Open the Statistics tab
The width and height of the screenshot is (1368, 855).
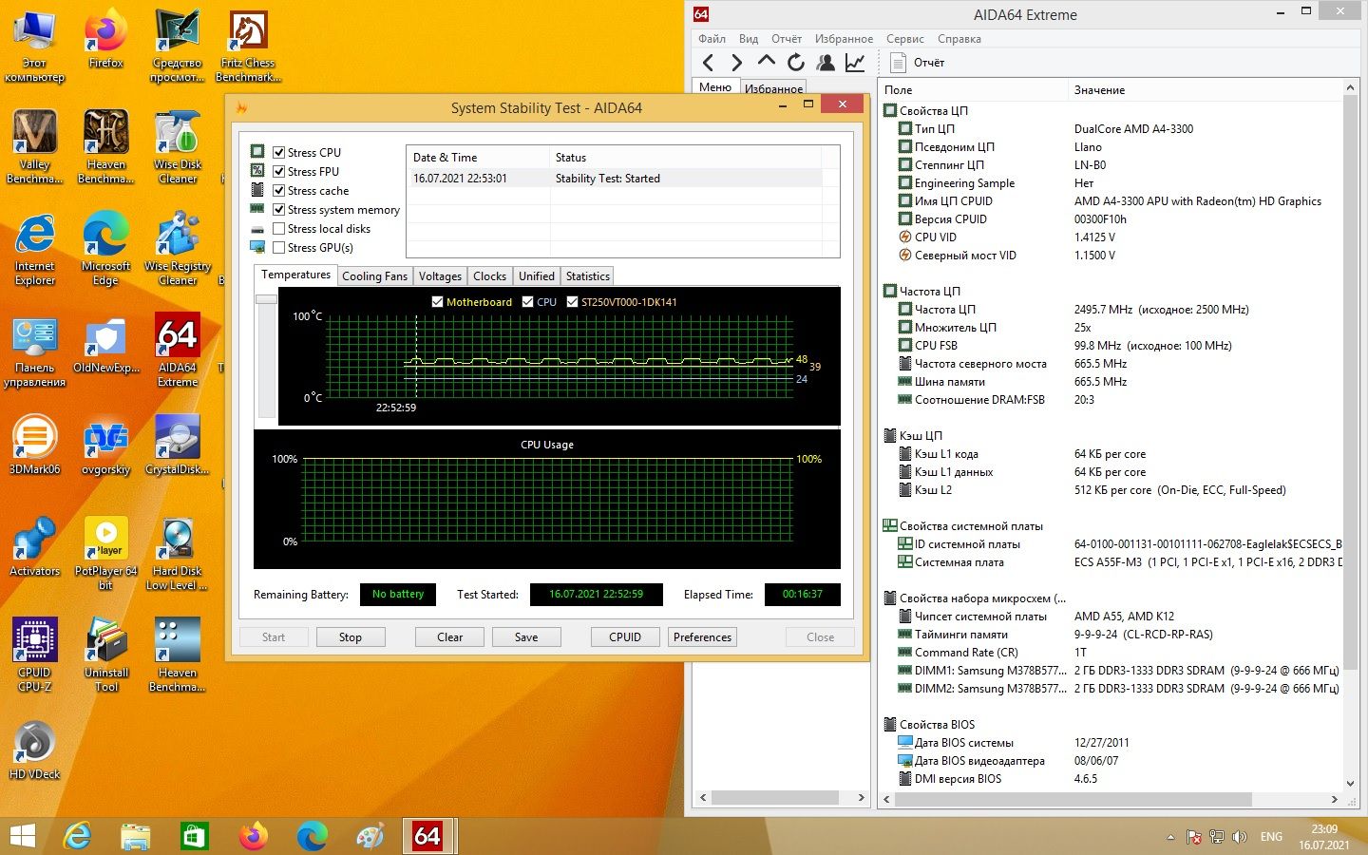click(587, 276)
